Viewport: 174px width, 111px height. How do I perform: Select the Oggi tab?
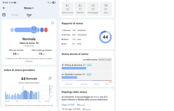coord(29,15)
